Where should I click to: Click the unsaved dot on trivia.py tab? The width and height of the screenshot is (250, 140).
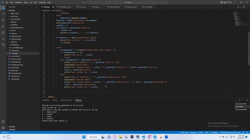point(53,7)
